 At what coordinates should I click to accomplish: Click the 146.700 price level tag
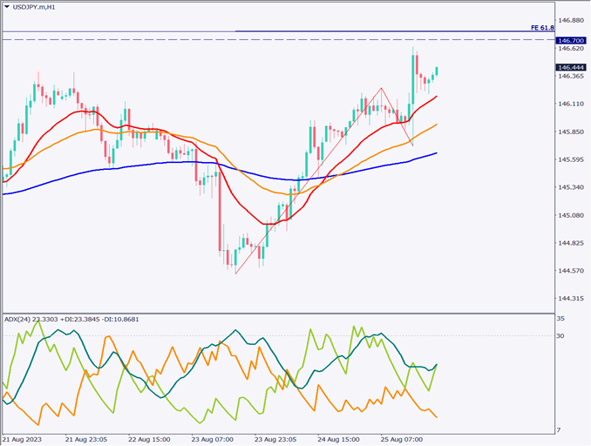[571, 41]
